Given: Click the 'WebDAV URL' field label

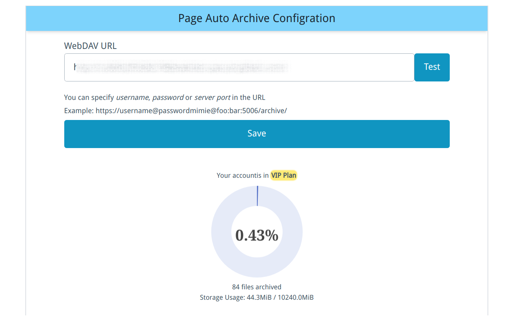Looking at the screenshot, I should [90, 46].
